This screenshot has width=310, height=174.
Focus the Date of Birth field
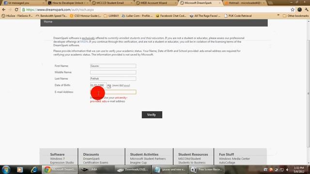pos(98,85)
